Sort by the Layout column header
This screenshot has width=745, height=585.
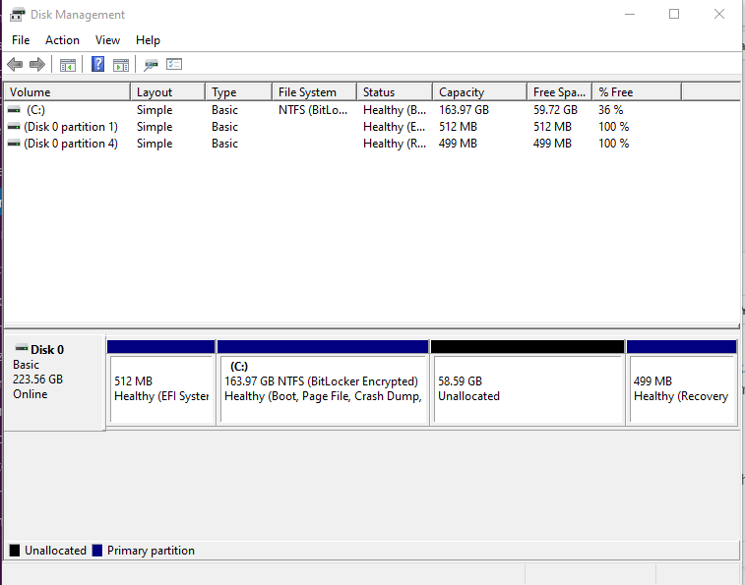point(167,92)
